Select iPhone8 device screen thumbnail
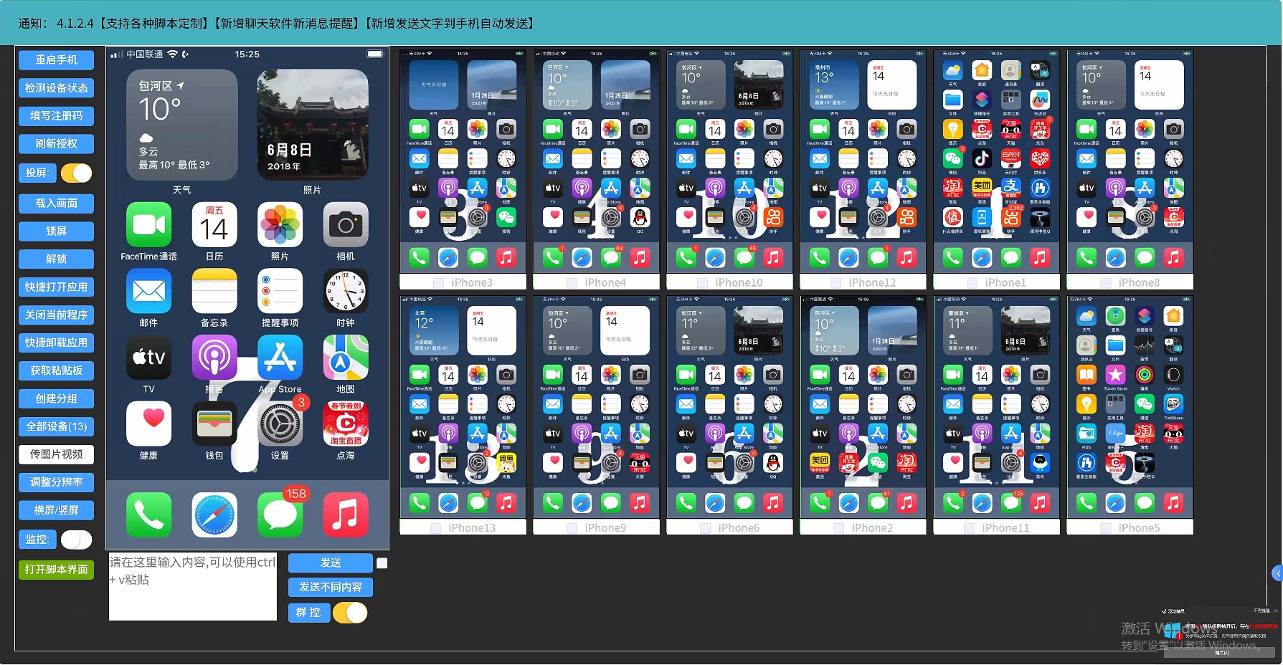The image size is (1283, 665). coord(1130,161)
